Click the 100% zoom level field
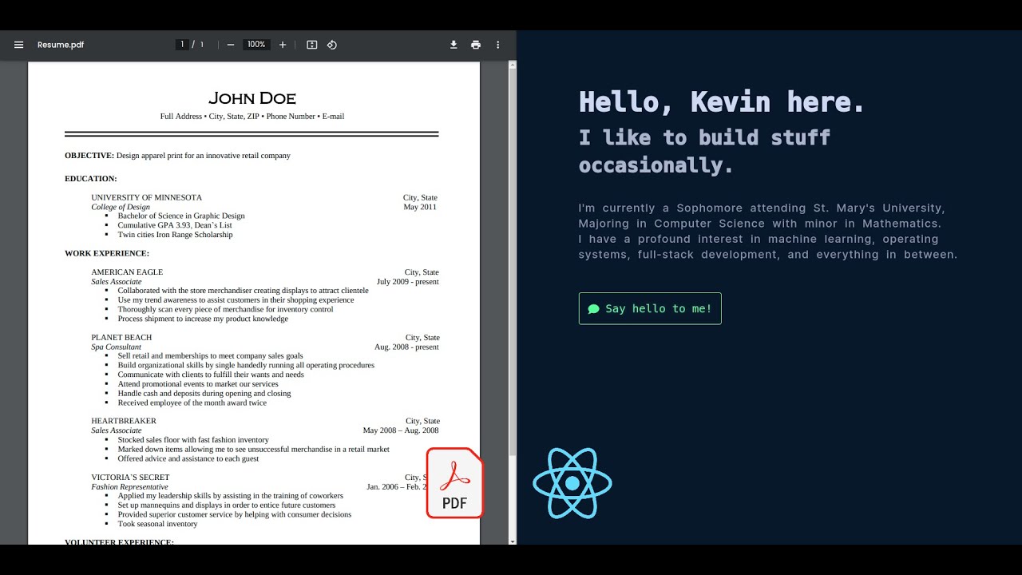Screen dimensions: 1022x575 click(256, 45)
